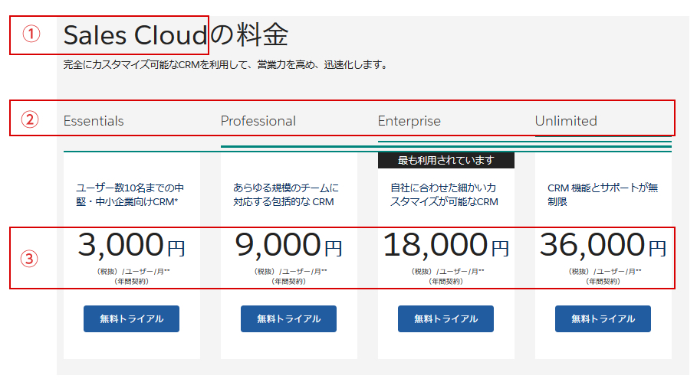
Task: Open the Unlimited plan heading
Action: (566, 121)
